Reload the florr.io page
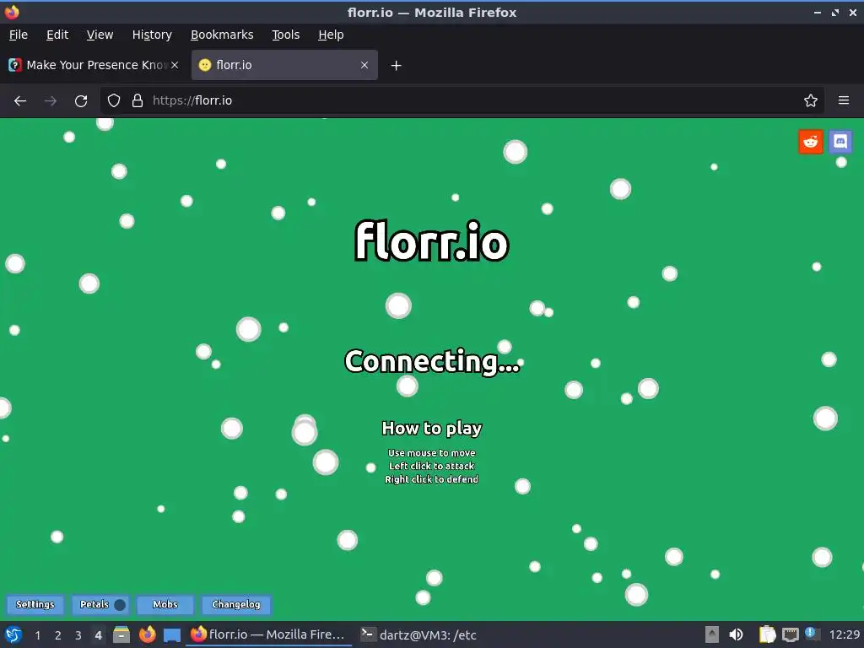 [81, 101]
